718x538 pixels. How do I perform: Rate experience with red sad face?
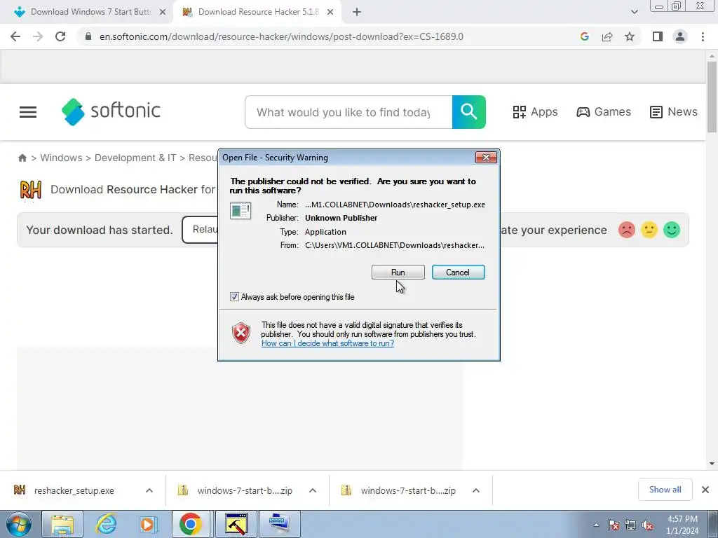coord(627,230)
